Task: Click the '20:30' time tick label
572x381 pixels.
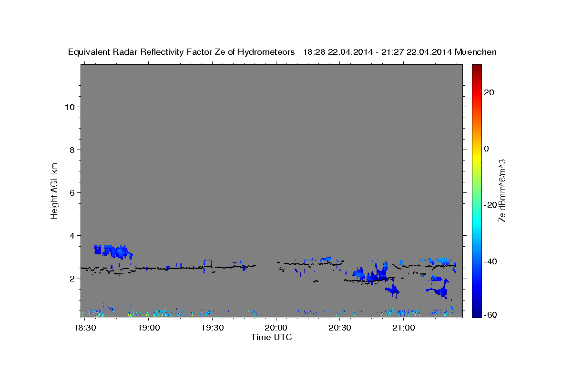Action: [340, 328]
